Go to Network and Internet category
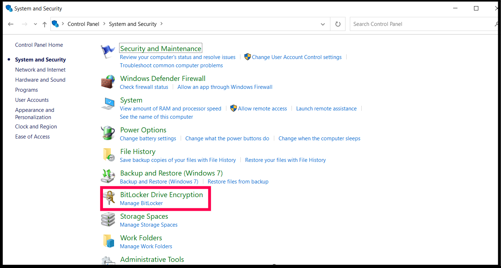This screenshot has width=501, height=268. (40, 69)
